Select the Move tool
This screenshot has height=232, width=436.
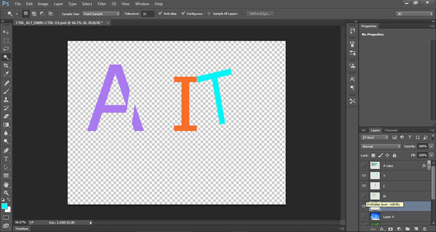(x=6, y=32)
